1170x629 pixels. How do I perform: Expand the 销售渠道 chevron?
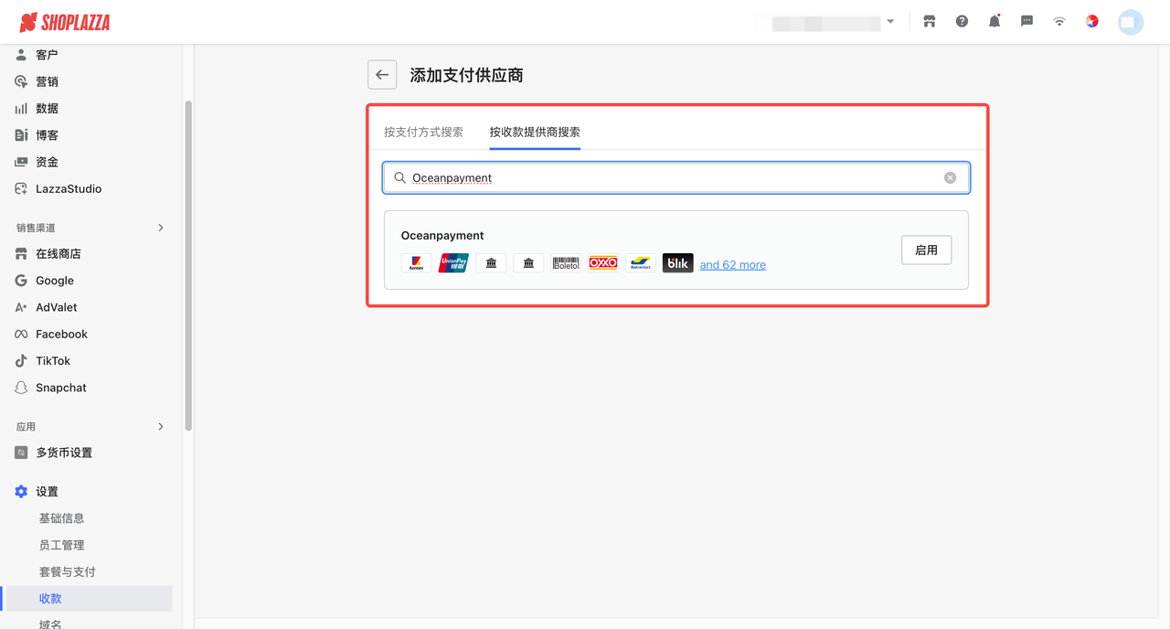point(161,228)
